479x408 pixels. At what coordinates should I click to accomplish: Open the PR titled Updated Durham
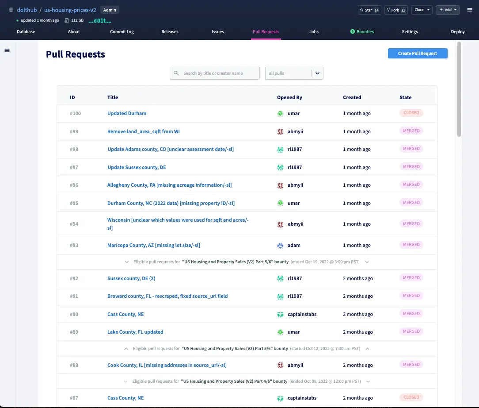[127, 113]
